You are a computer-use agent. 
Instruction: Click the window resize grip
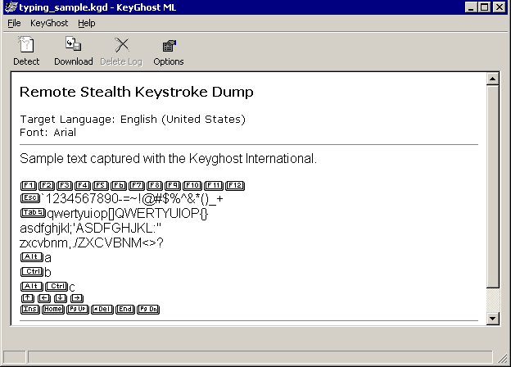(503, 358)
